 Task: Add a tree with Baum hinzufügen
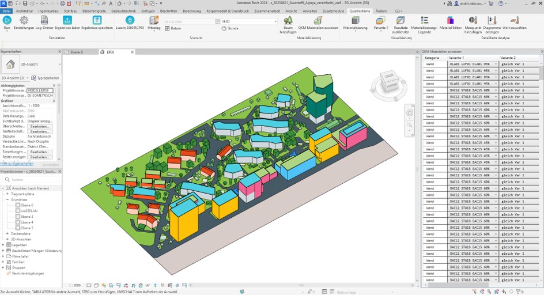[288, 21]
